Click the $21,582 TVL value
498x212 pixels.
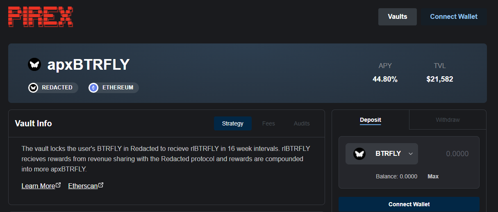click(440, 79)
